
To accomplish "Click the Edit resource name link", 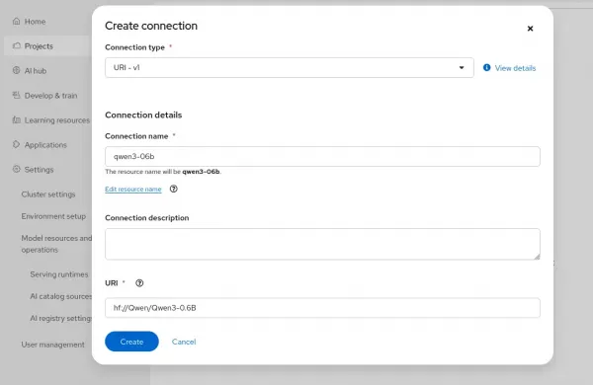I will coord(133,189).
